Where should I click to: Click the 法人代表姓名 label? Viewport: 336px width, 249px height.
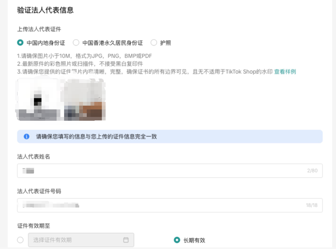click(x=33, y=157)
